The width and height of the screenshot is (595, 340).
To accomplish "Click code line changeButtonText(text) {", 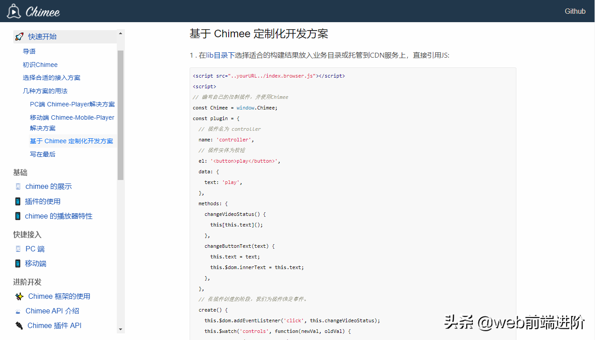I will (x=240, y=246).
